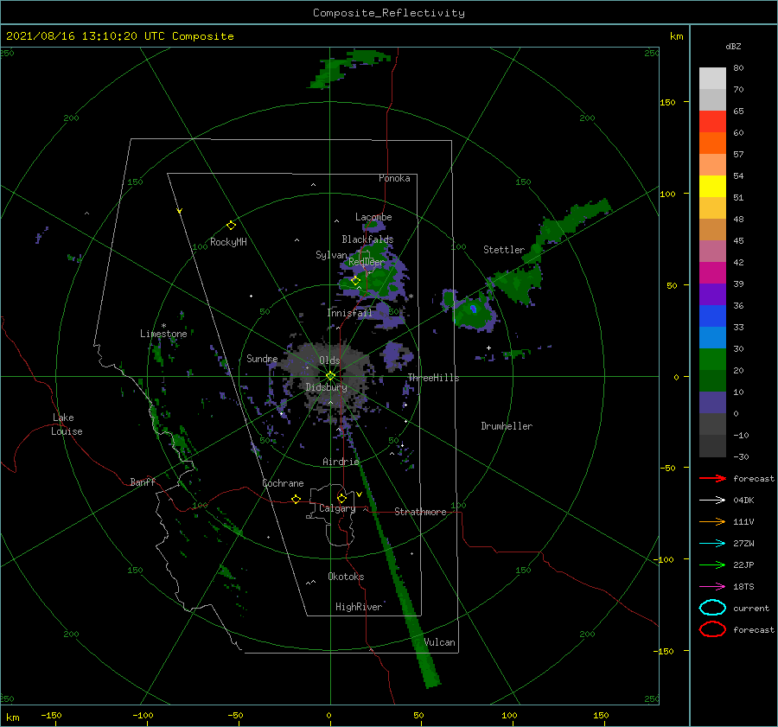This screenshot has height=727, width=778.
Task: Click the cyan 27ZW arrow icon
Action: coord(712,544)
